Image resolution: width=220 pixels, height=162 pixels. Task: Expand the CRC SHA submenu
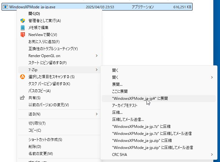pos(212,155)
